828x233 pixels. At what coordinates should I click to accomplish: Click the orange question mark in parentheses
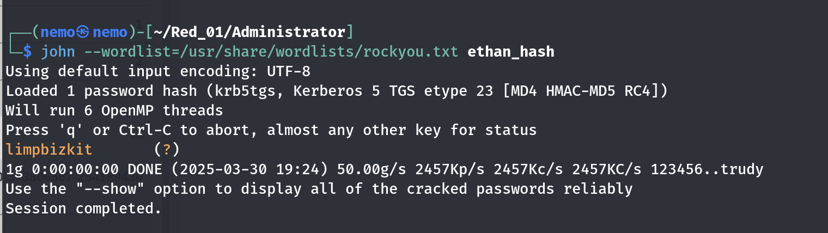tap(167, 149)
